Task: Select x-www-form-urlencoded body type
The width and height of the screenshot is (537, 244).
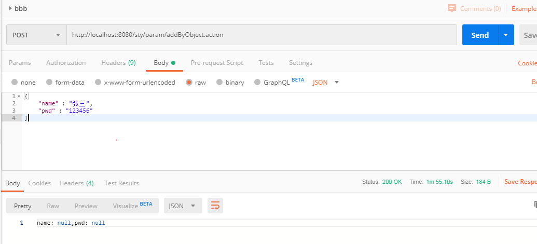Action: point(98,82)
